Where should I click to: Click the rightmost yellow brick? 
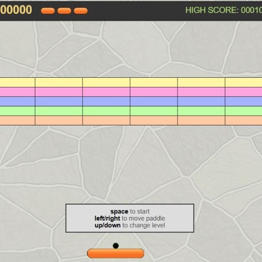244,82
